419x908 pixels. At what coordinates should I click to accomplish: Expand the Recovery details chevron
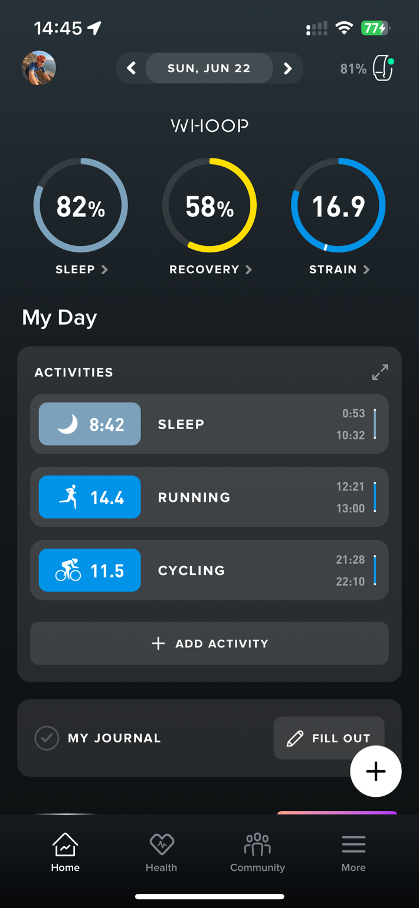point(248,270)
